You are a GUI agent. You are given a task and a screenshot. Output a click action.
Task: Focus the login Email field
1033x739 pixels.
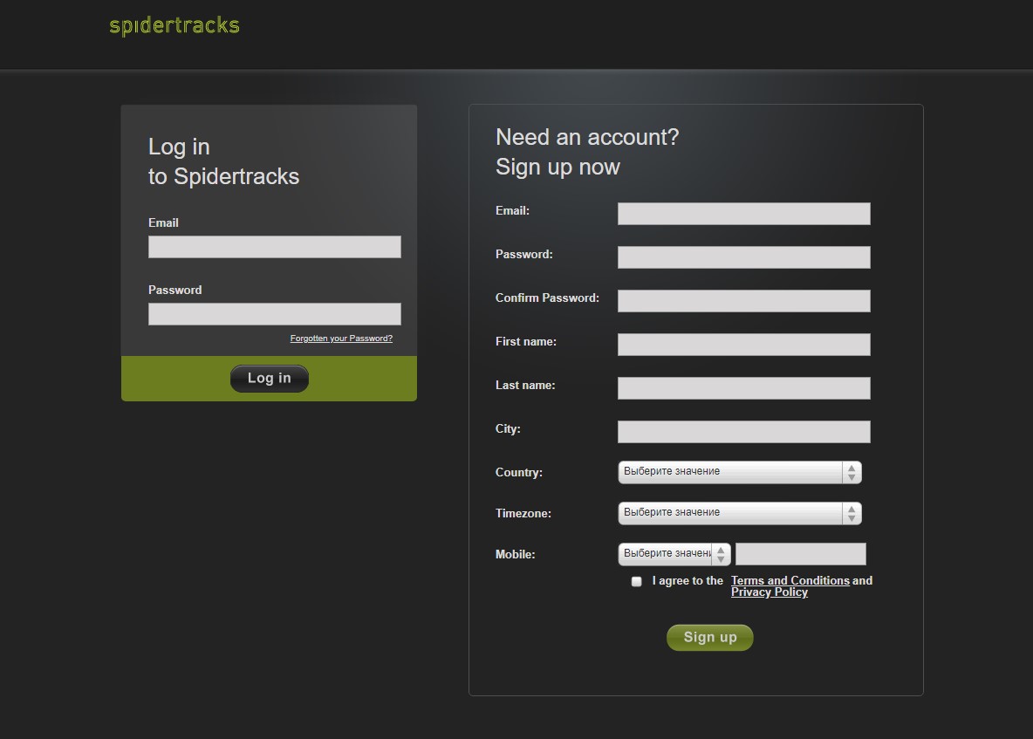(275, 247)
